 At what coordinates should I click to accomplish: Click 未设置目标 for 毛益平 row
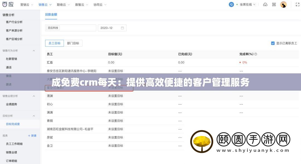click(116, 129)
